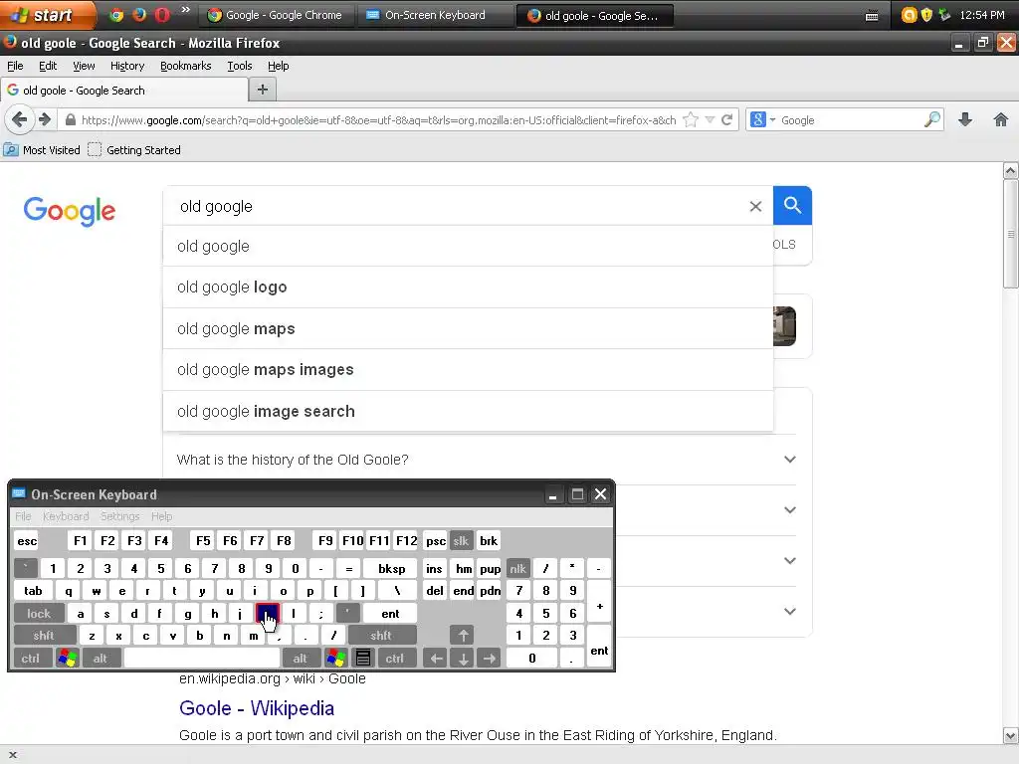Image resolution: width=1019 pixels, height=764 pixels.
Task: Click the Google logo on the page
Action: 70,211
